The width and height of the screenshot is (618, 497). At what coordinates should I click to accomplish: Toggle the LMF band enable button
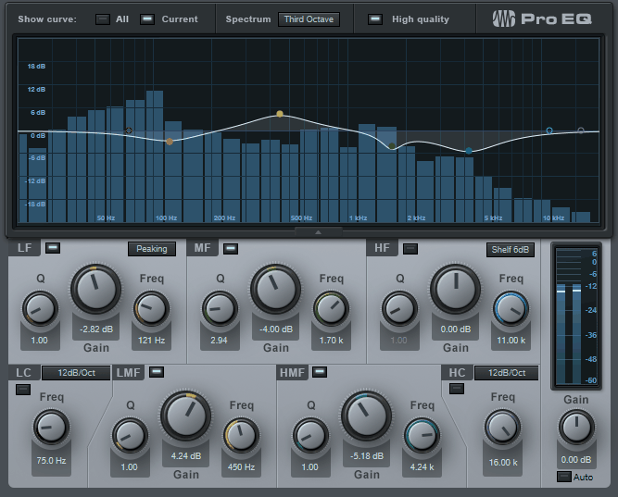[157, 372]
